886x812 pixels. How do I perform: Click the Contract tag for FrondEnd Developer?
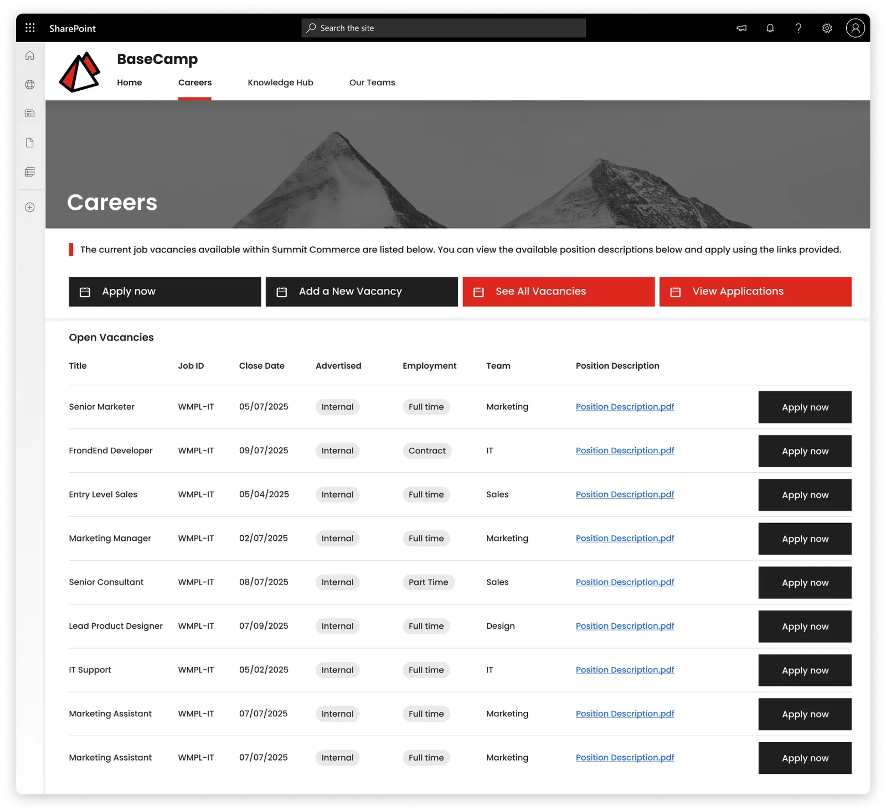[427, 451]
